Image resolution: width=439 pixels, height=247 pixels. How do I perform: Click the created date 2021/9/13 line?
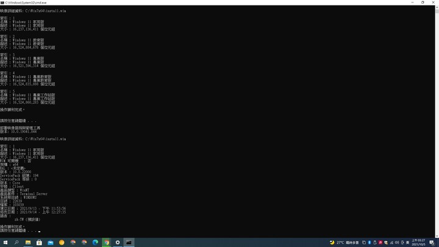click(33, 209)
